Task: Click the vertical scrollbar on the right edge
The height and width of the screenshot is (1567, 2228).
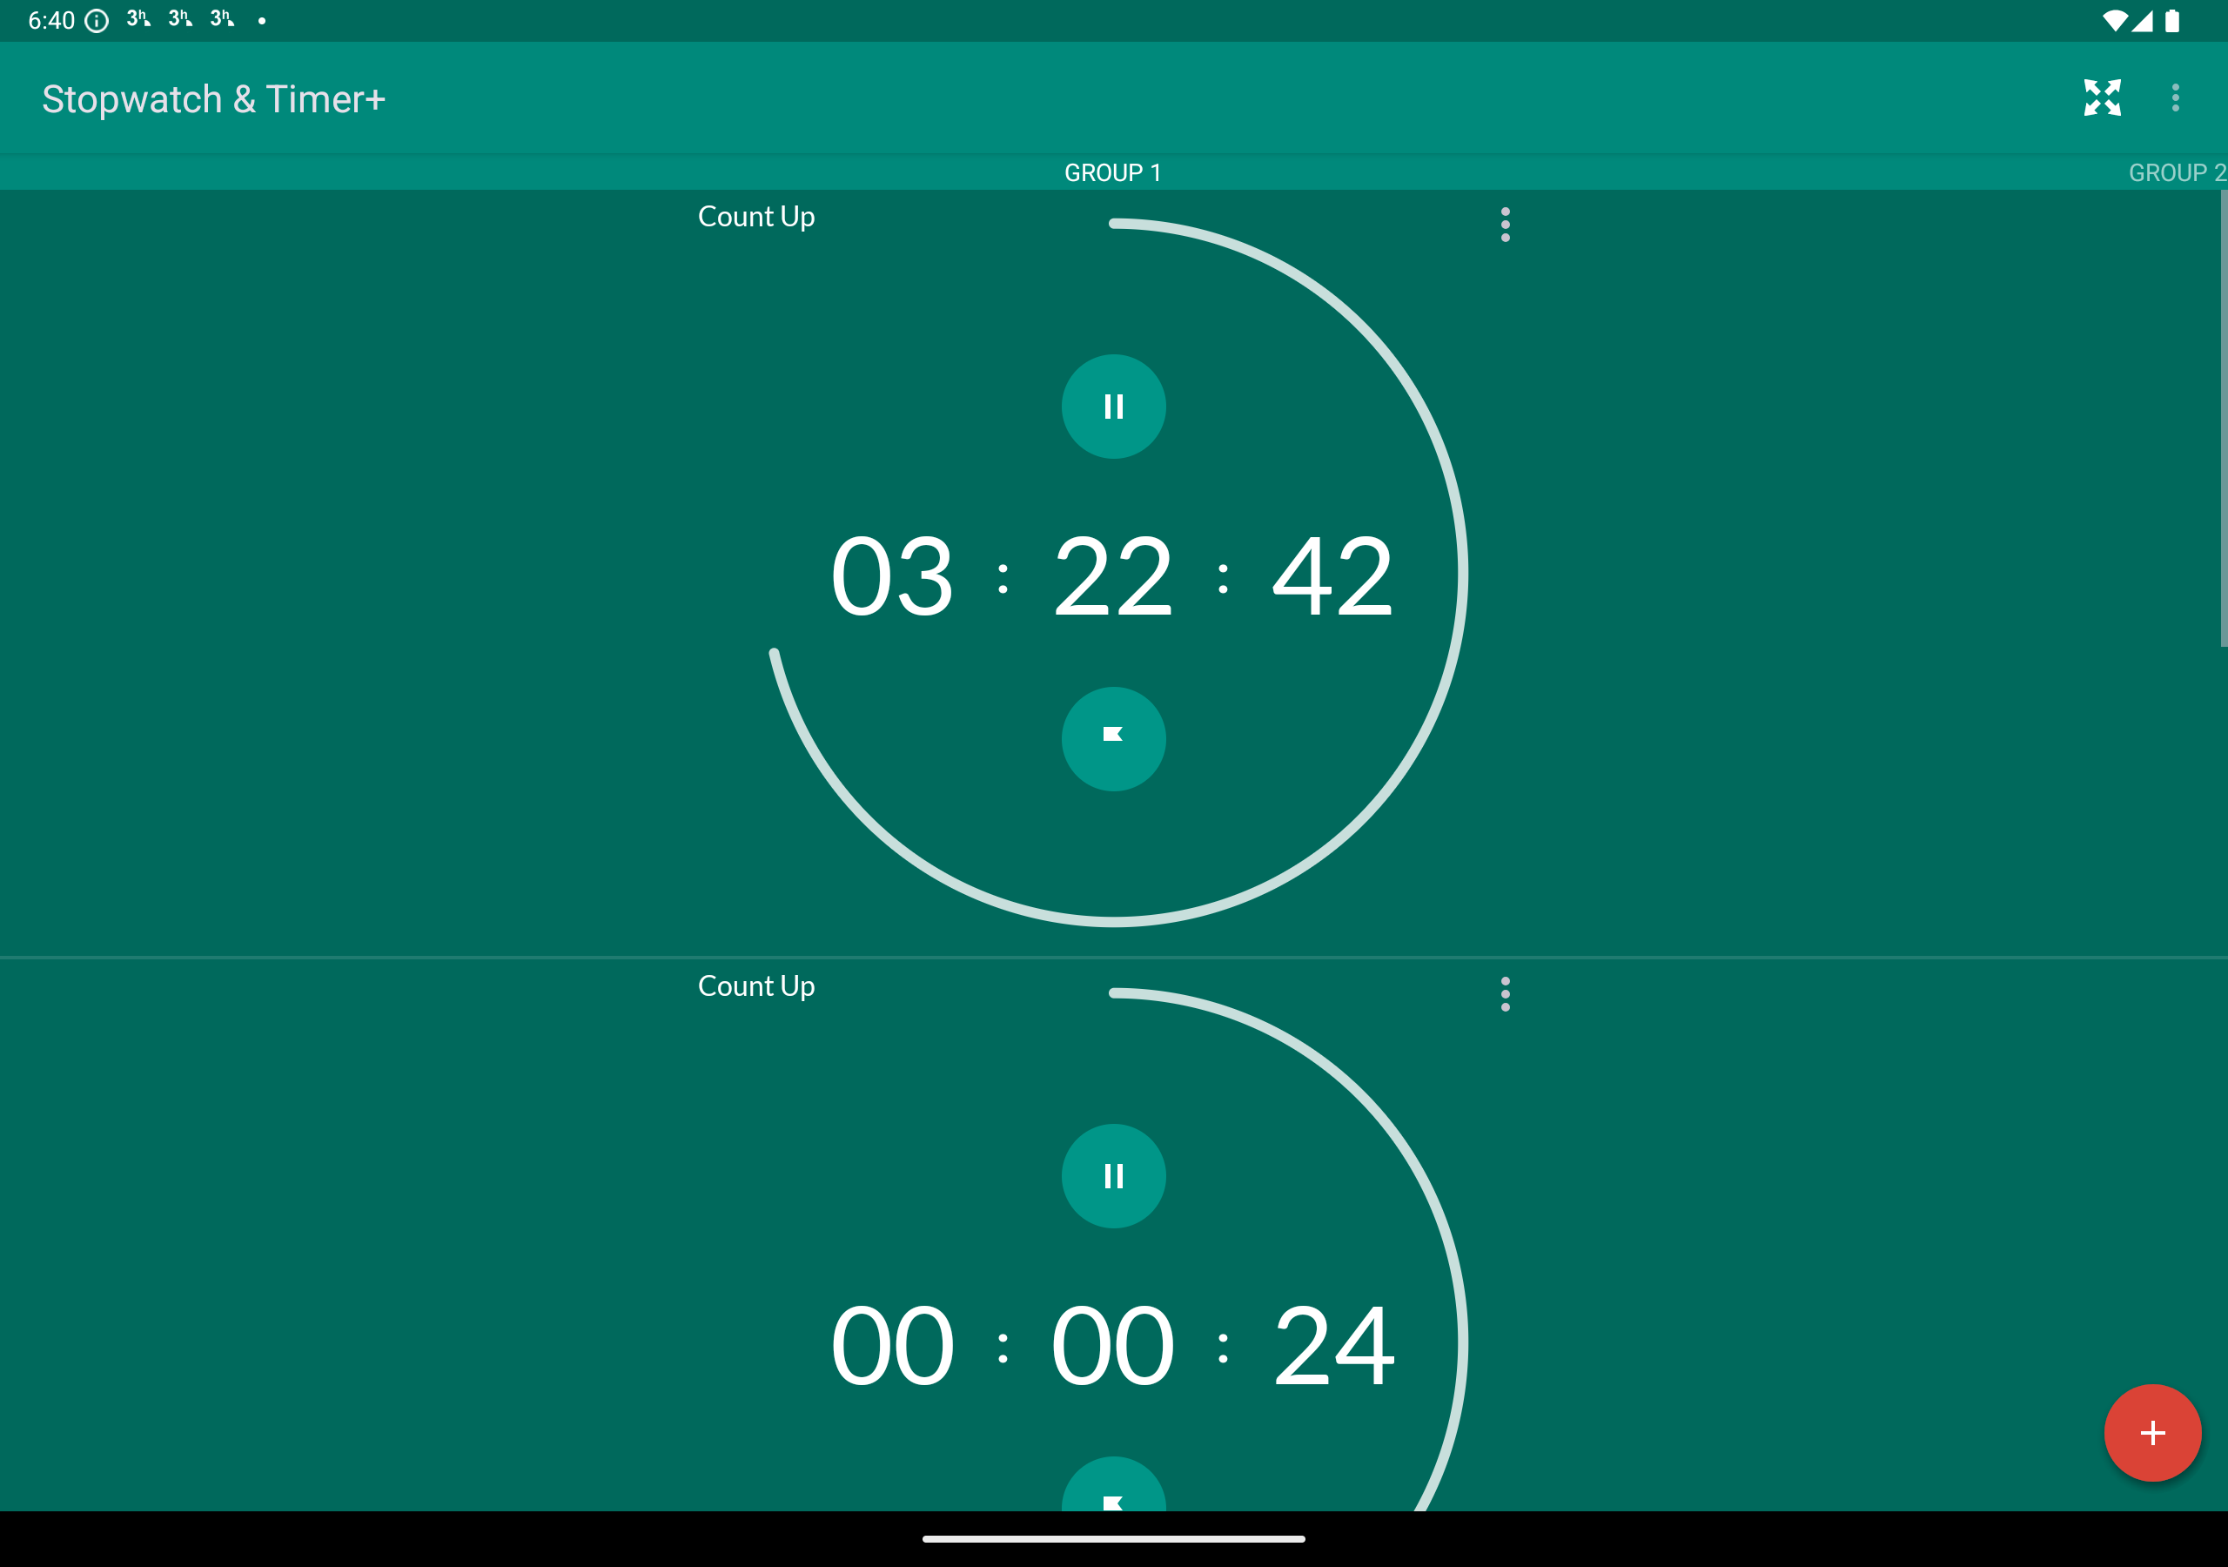Action: coord(2223,419)
